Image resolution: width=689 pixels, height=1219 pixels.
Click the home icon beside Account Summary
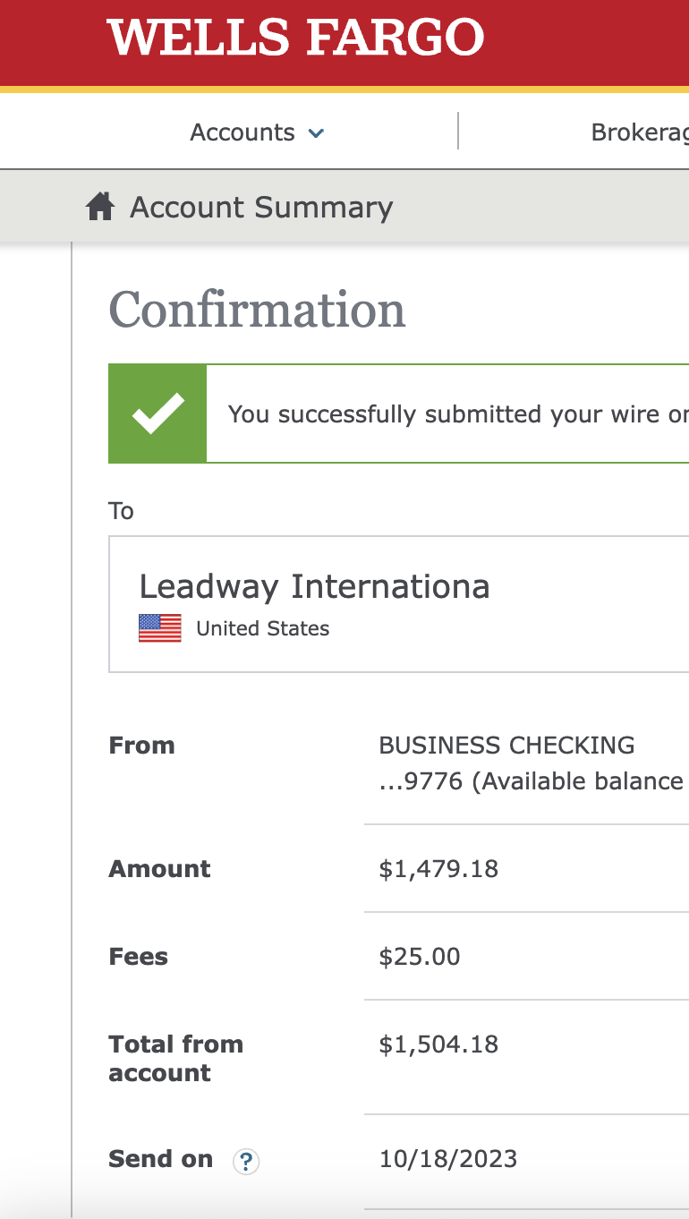click(99, 208)
